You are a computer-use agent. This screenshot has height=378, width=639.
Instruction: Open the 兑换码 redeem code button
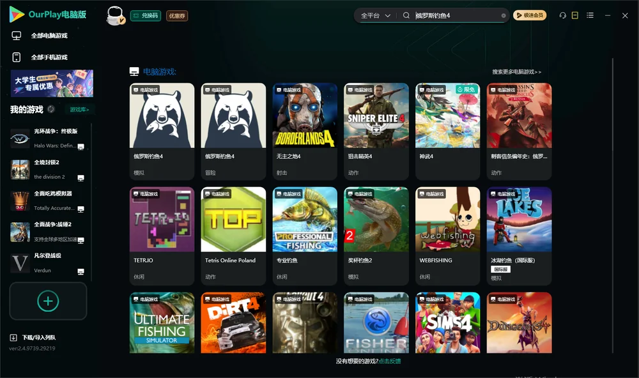146,16
